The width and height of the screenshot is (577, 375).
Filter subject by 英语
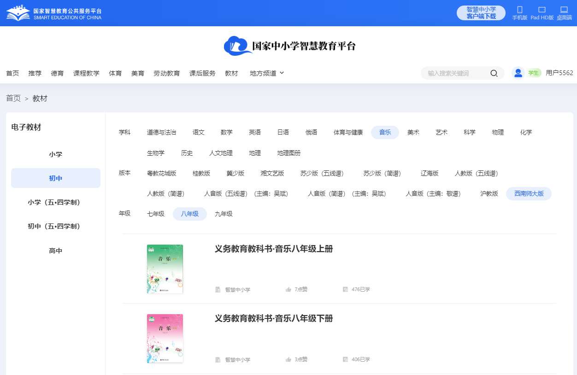pyautogui.click(x=255, y=132)
